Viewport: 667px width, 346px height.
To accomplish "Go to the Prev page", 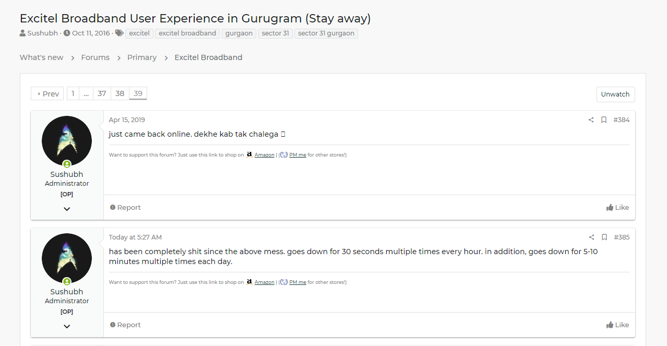I will click(x=47, y=94).
